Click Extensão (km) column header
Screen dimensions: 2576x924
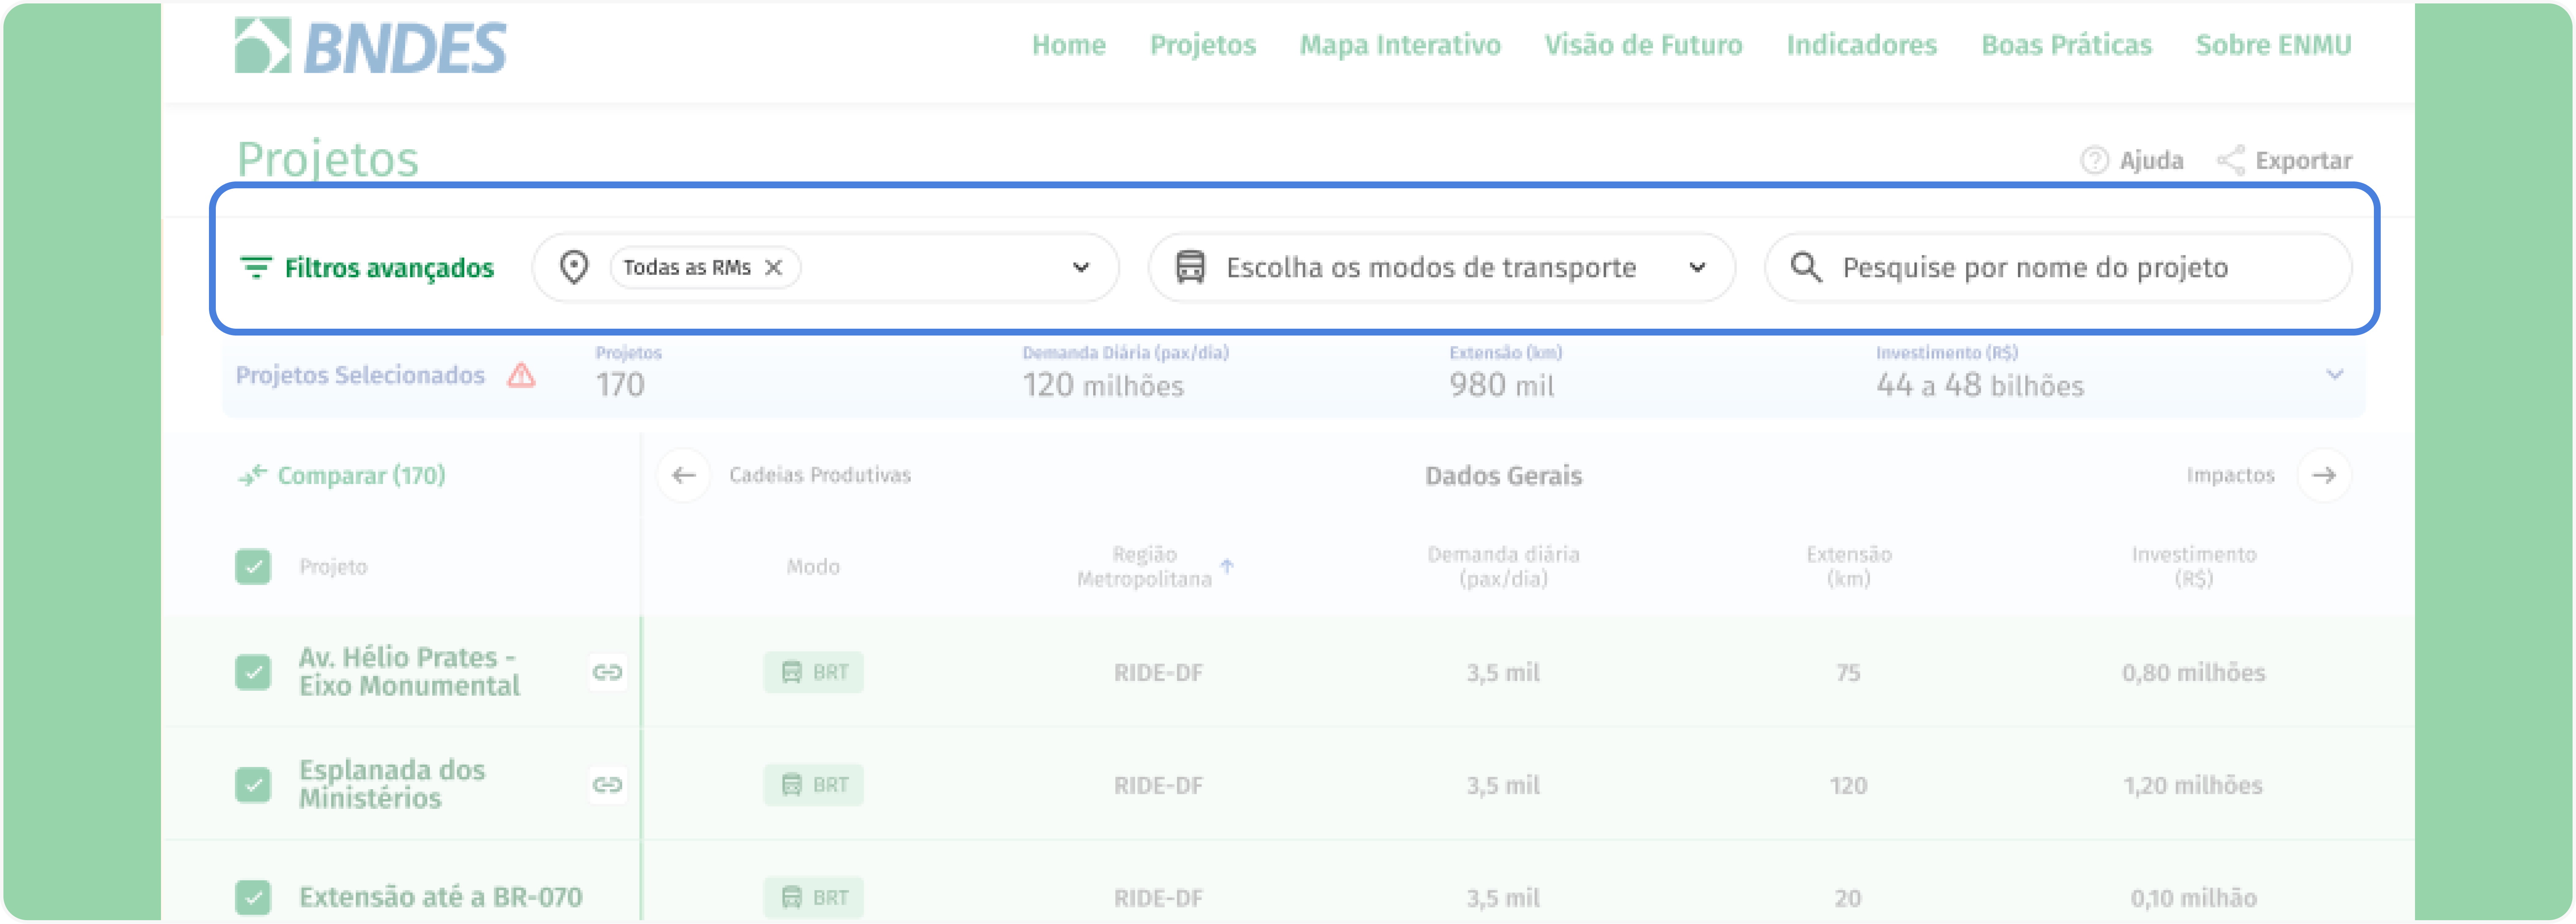1848,566
